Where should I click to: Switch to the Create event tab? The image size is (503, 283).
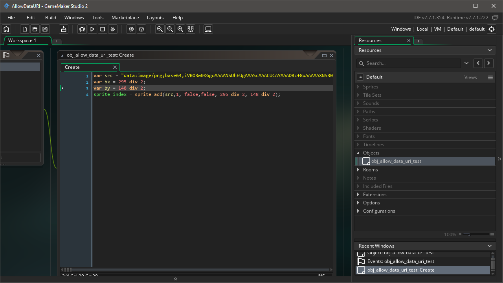pyautogui.click(x=72, y=67)
